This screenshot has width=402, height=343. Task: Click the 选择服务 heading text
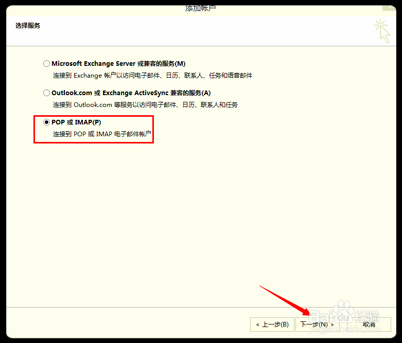pyautogui.click(x=28, y=26)
